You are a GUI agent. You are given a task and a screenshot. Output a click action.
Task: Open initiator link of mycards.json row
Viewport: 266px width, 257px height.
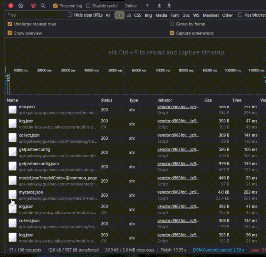pyautogui.click(x=178, y=192)
